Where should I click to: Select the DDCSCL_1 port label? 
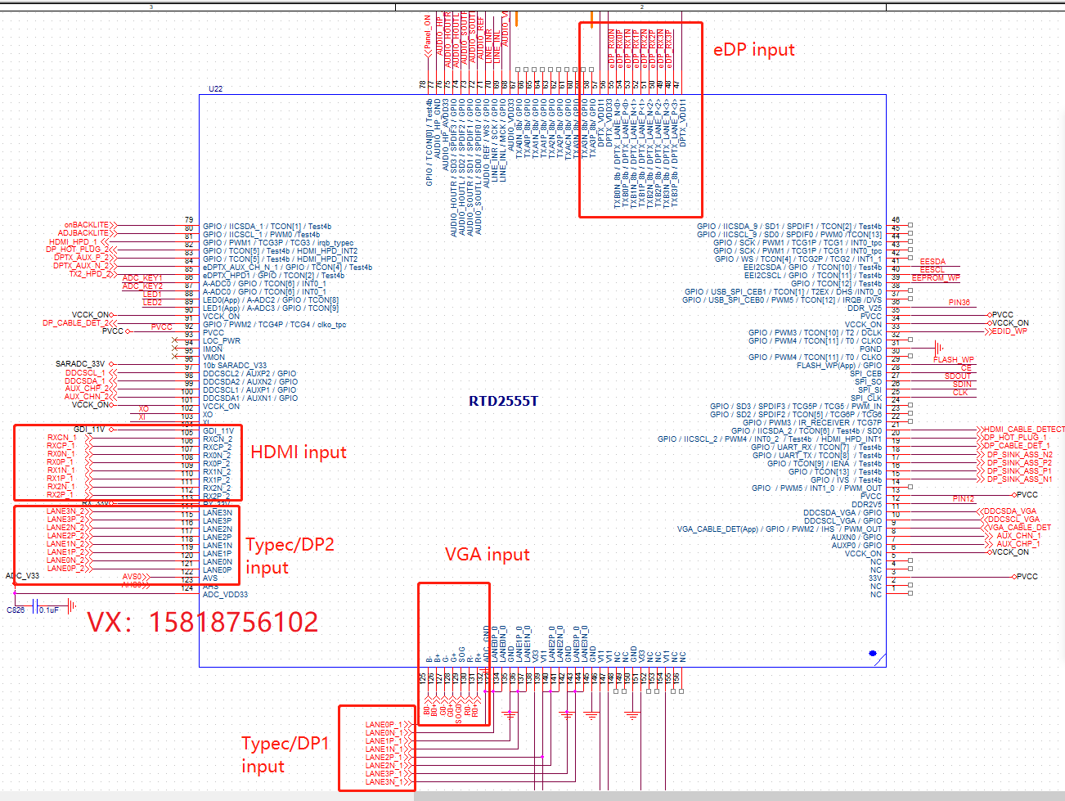click(85, 373)
